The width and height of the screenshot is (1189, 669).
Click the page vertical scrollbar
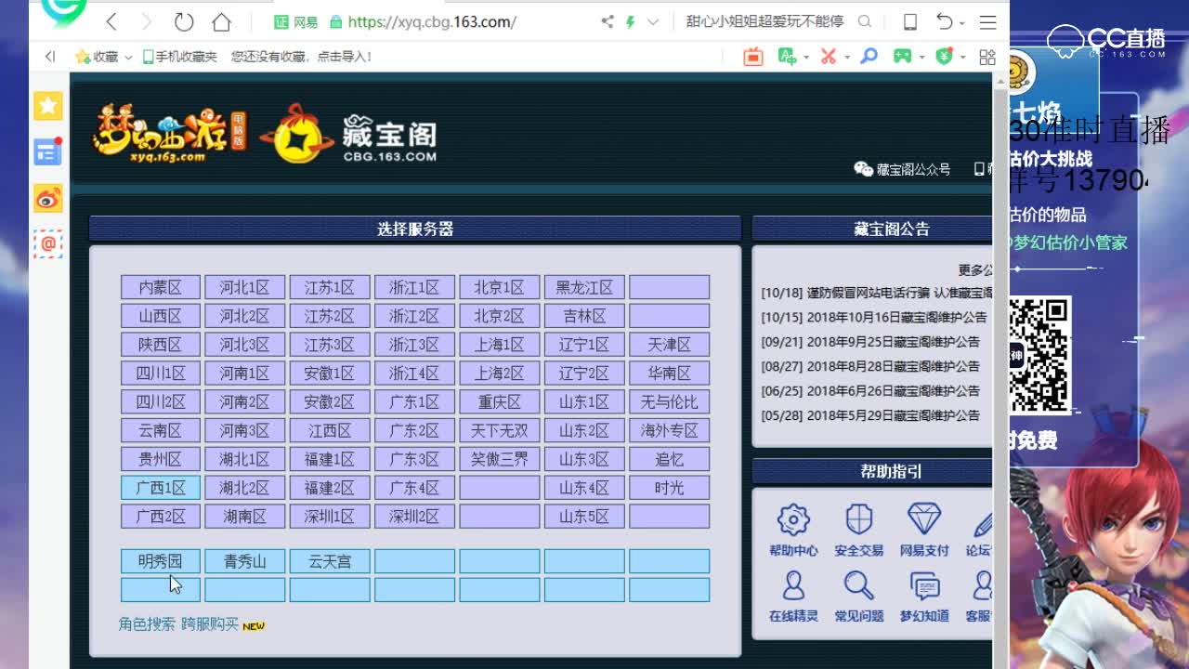[1001, 372]
